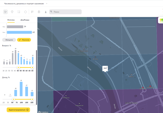Open the grid list view icon
Viewport: 163px width, 113px height.
[32, 12]
